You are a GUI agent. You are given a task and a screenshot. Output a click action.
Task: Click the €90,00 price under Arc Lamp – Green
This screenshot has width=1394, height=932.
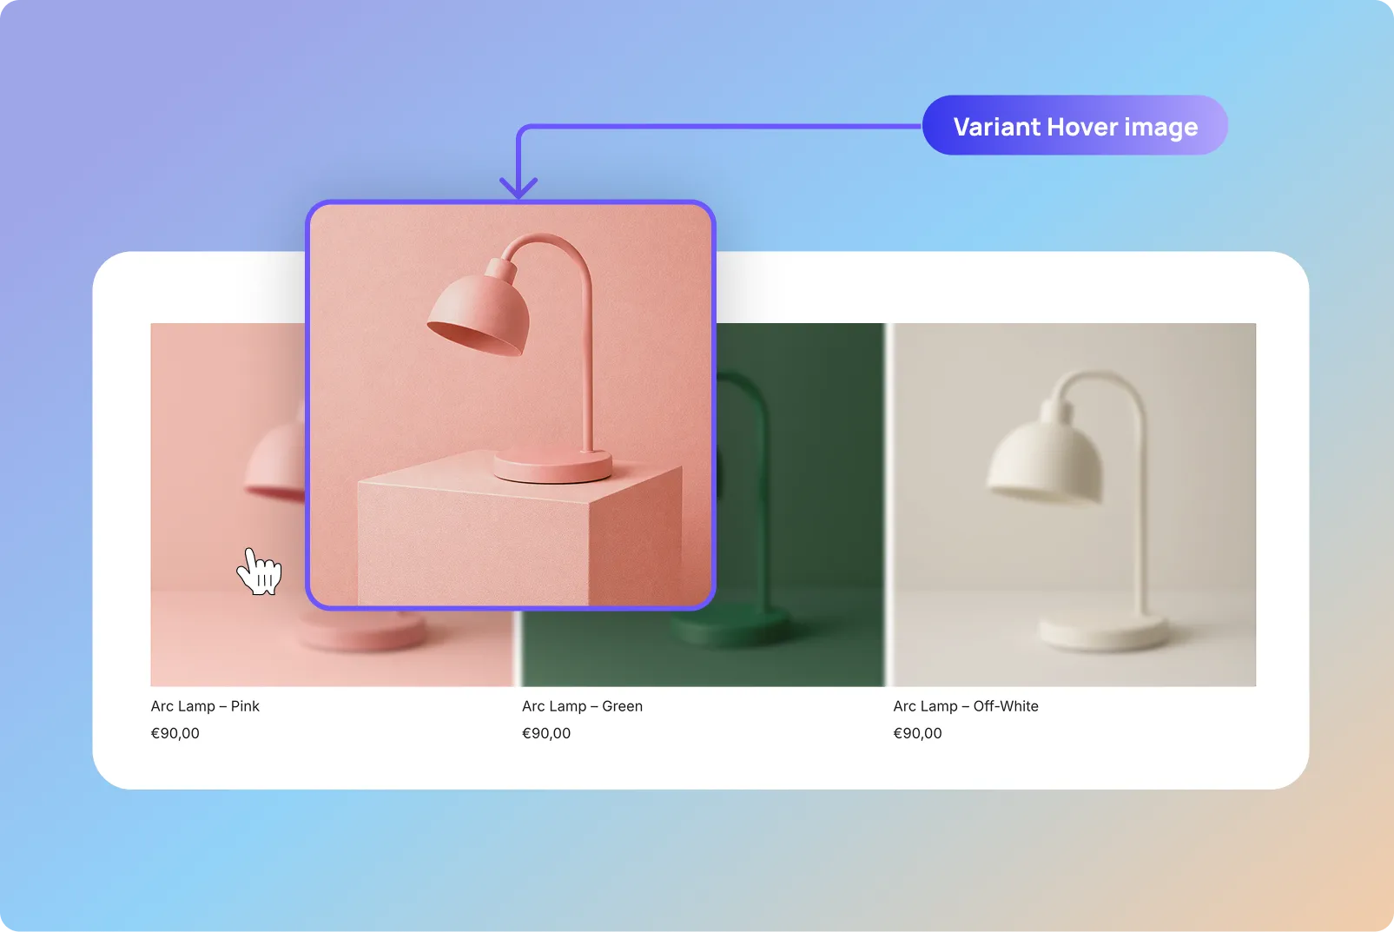546,733
